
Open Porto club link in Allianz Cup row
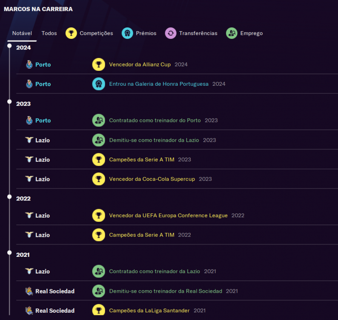click(43, 64)
